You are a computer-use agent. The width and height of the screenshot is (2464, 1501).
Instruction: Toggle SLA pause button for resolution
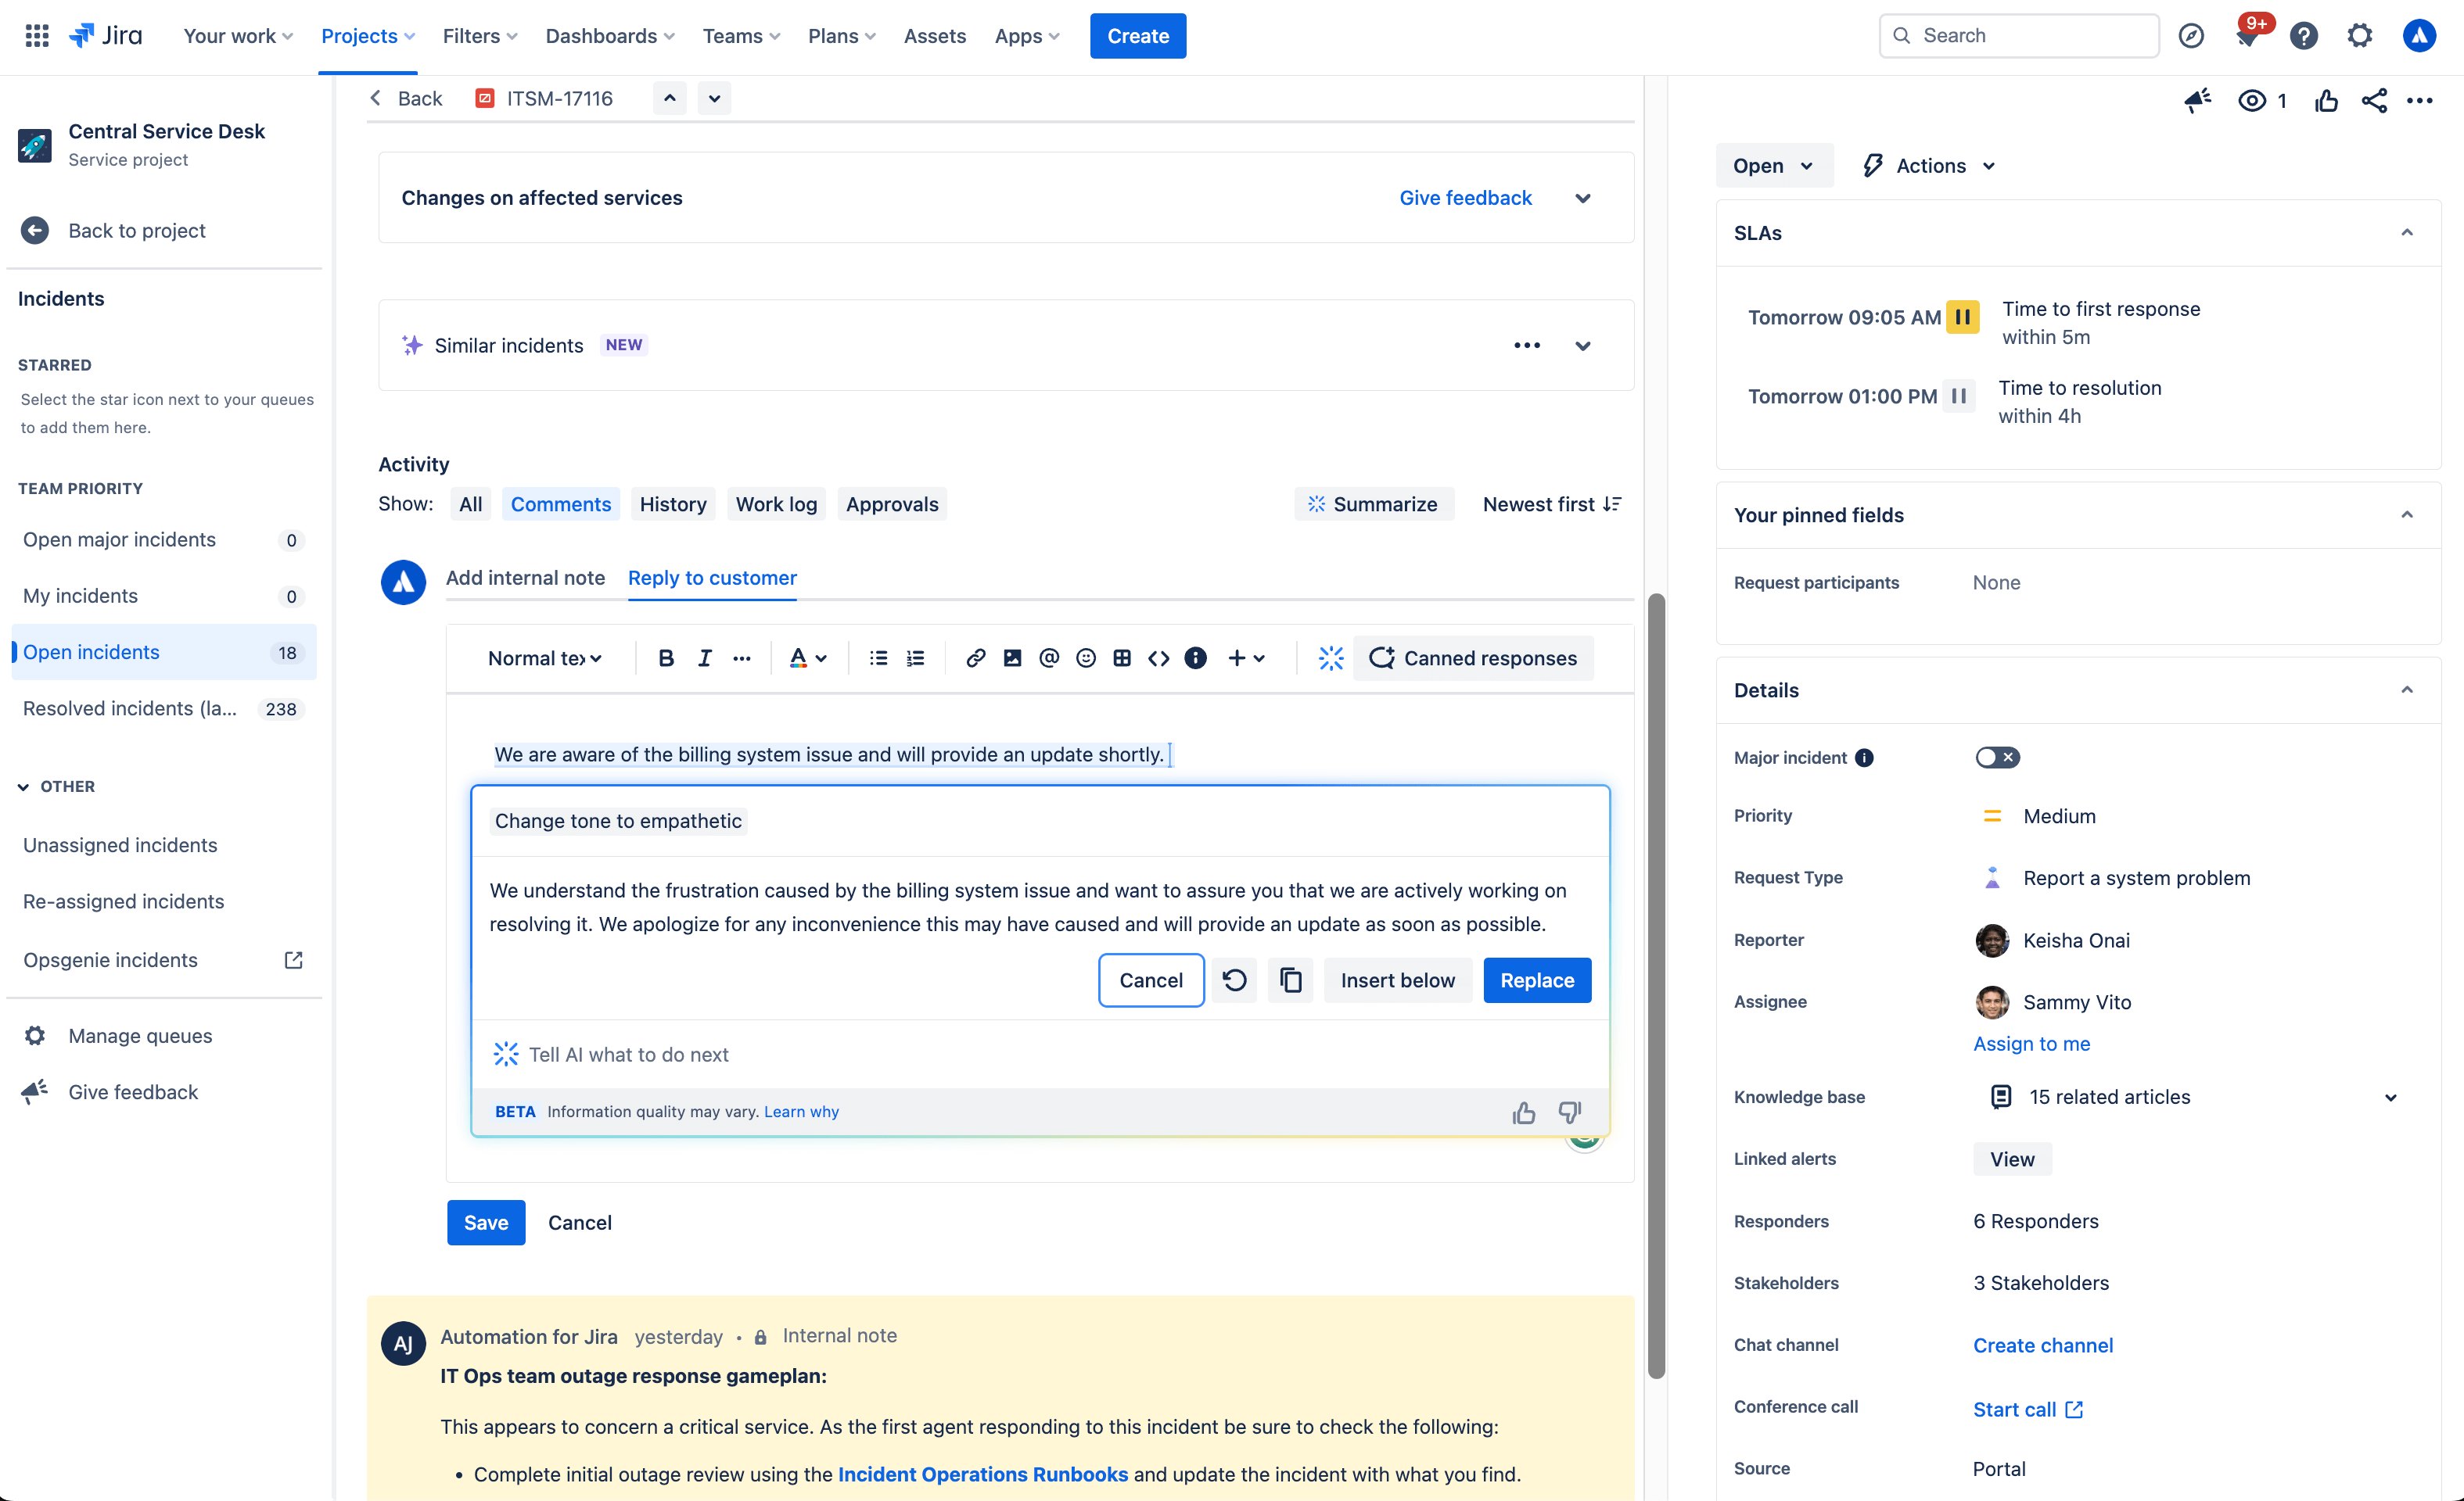coord(1959,394)
